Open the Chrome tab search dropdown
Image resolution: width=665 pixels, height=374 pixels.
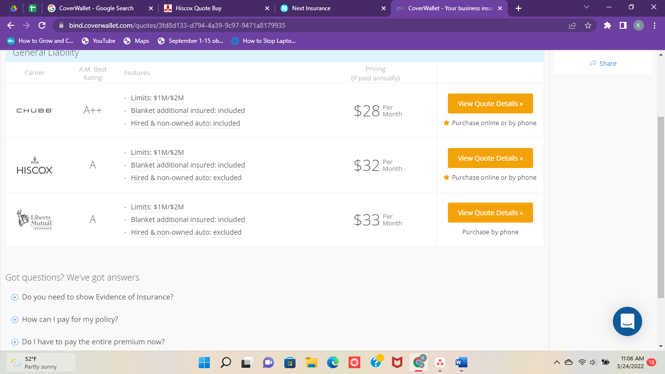(x=586, y=7)
